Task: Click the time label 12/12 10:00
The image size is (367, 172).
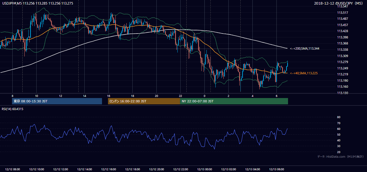Action: click(36, 169)
